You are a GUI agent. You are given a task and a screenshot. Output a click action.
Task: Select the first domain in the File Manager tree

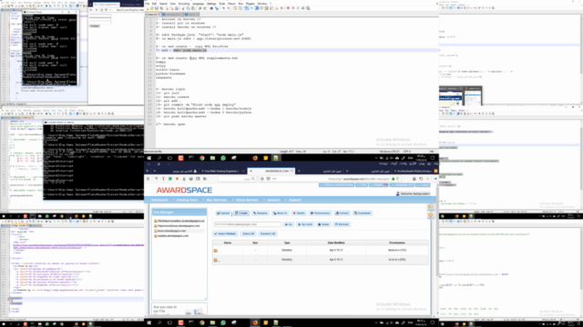coord(180,221)
